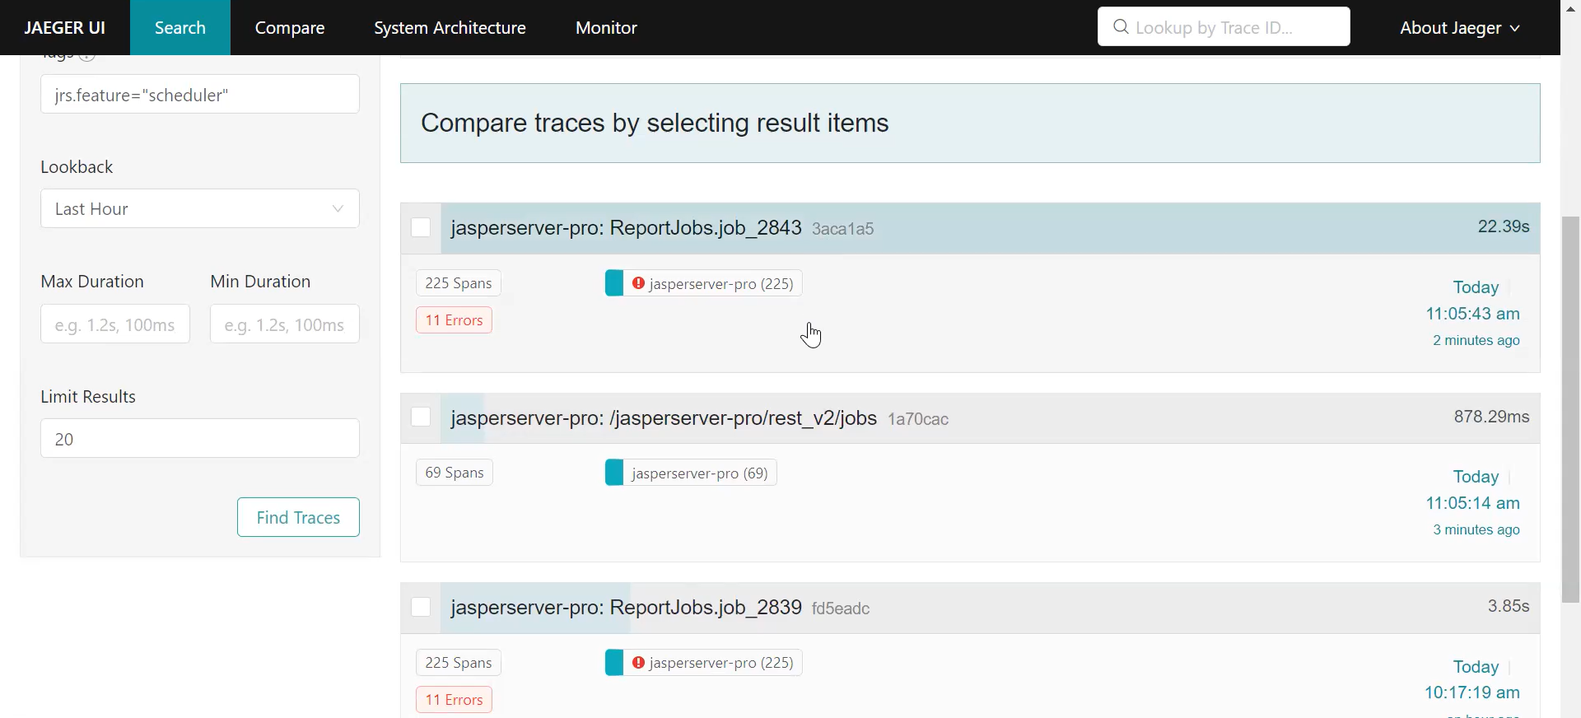Screen dimensions: 1581x718
Task: Open the Search tab
Action: click(180, 27)
